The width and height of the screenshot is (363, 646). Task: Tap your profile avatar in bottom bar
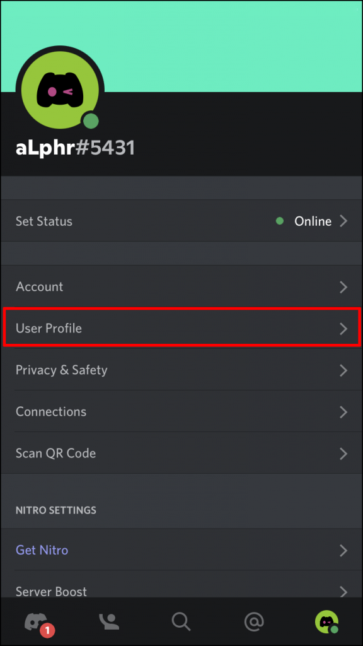click(x=326, y=621)
